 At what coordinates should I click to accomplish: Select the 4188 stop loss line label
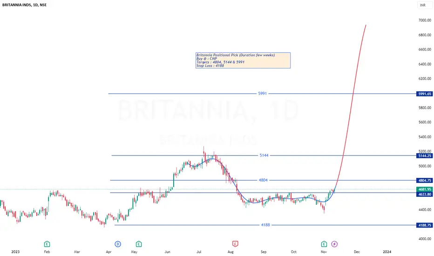click(x=265, y=225)
